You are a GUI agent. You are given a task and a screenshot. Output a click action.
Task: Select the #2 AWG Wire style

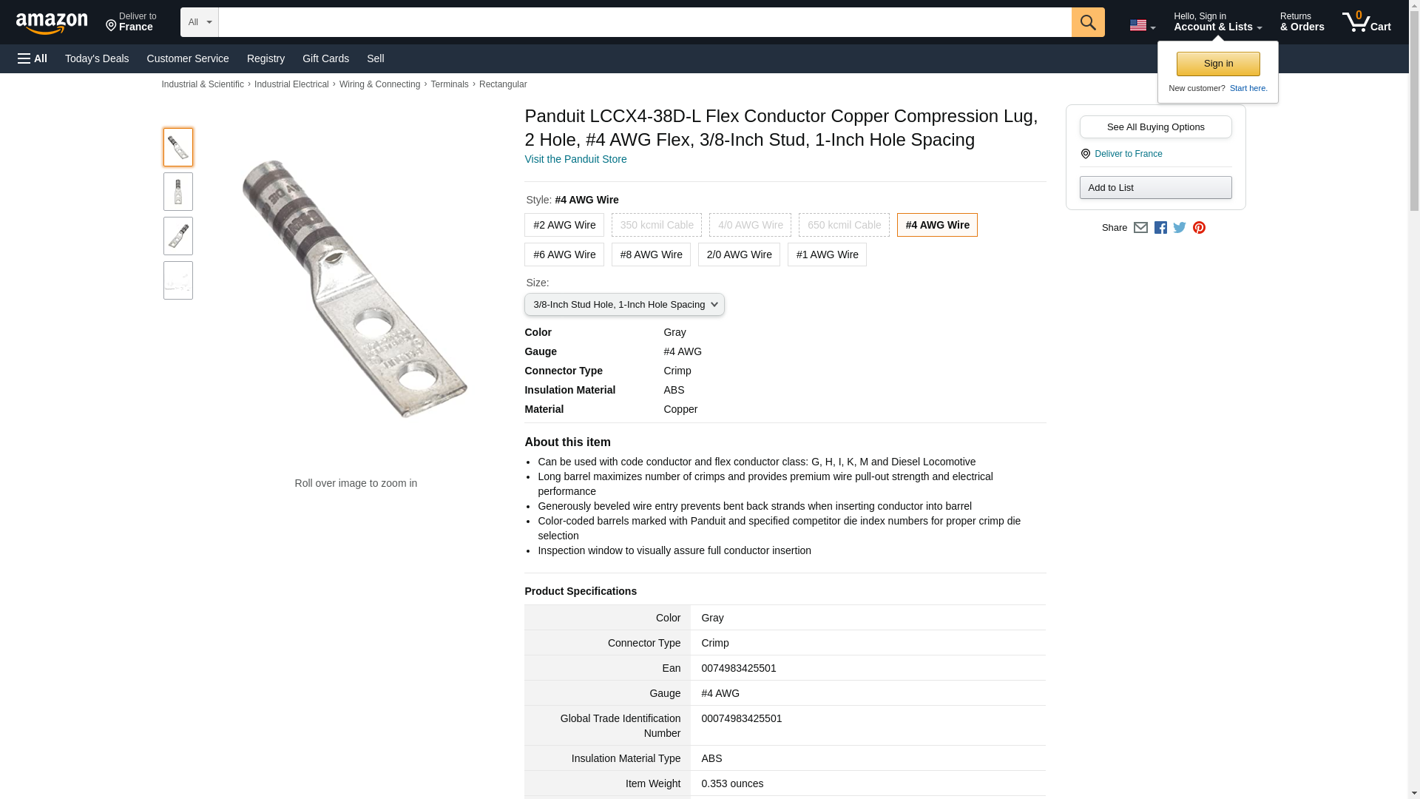tap(564, 225)
